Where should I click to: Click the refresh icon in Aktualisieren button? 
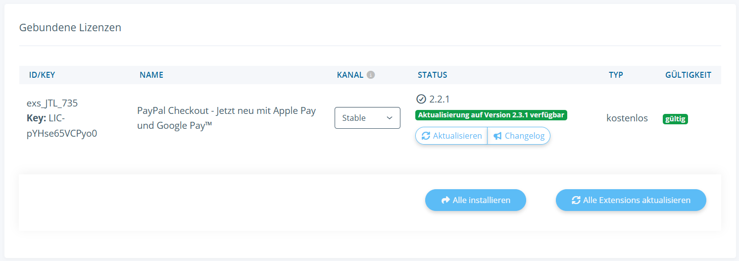coord(426,136)
